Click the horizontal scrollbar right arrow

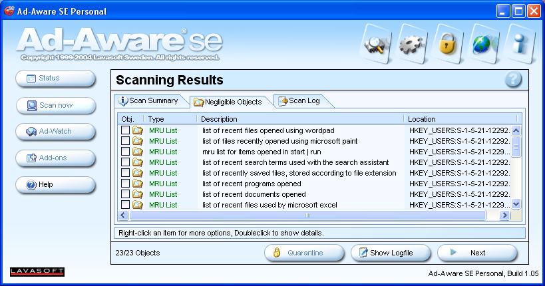504,215
